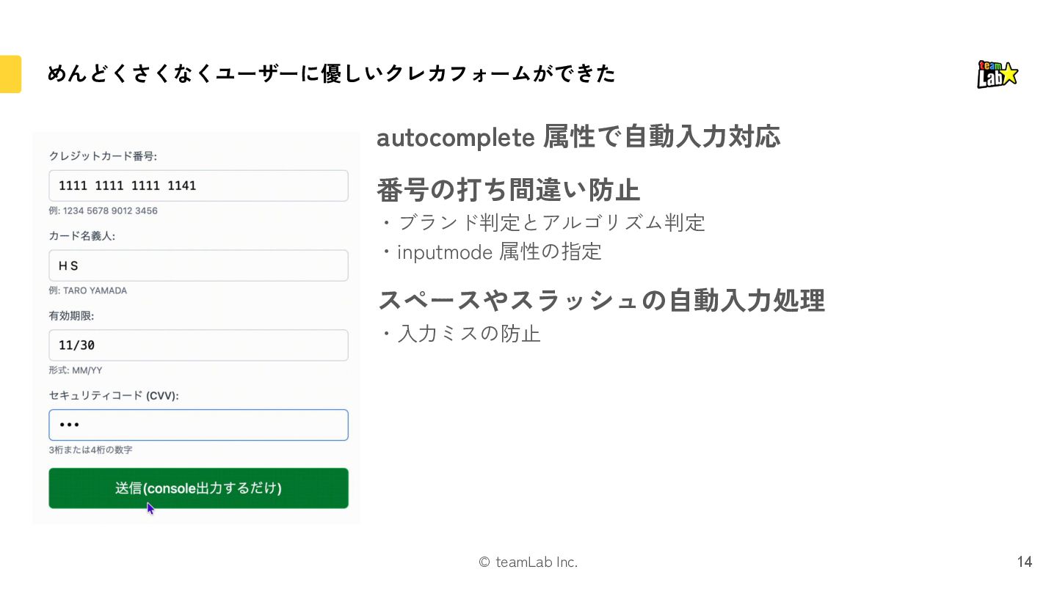Click the 番号の打ち間違い防止 heading
The image size is (1057, 594).
[508, 190]
